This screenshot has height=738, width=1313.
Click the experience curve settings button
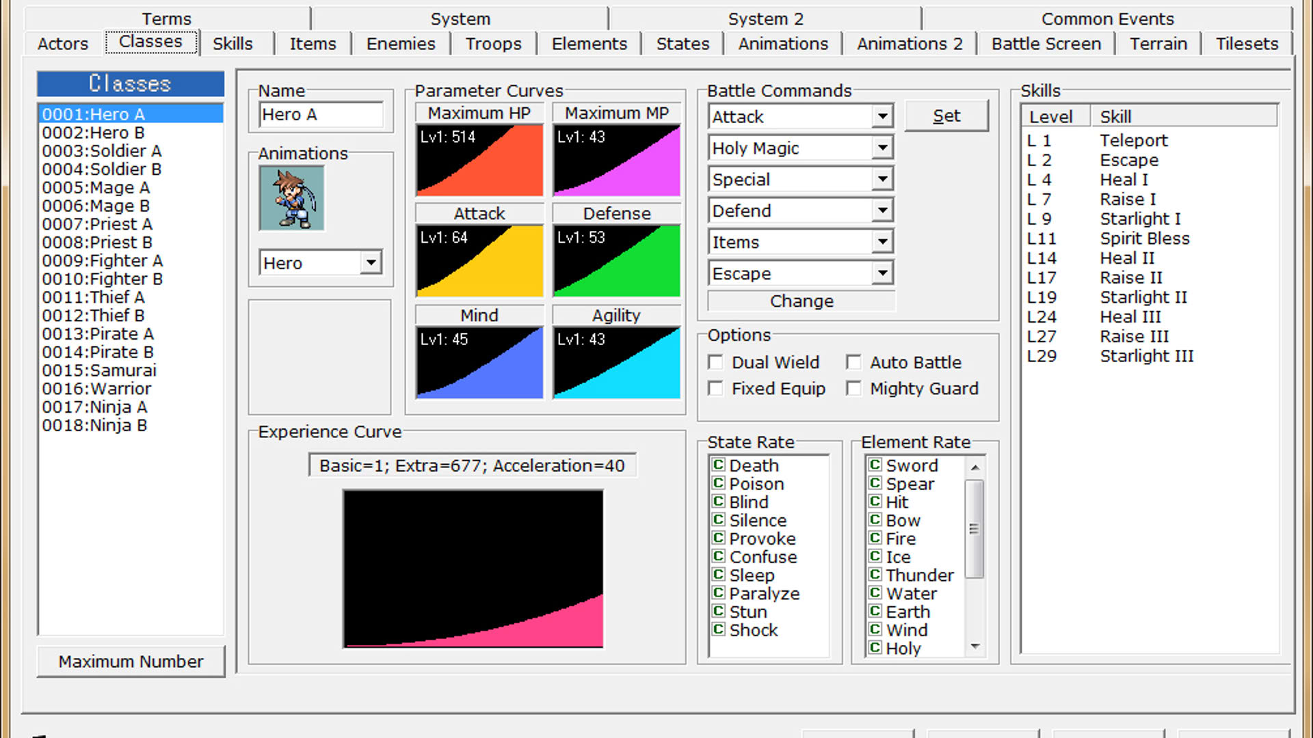472,465
